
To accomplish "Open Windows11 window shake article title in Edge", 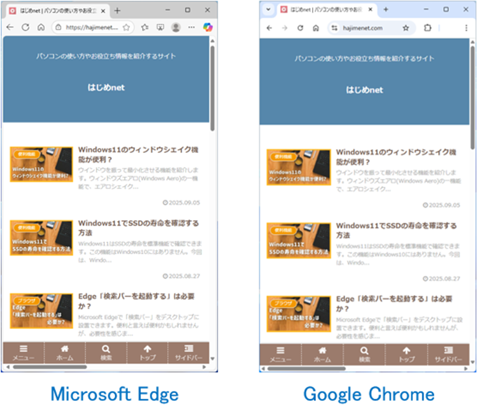I will (138, 154).
